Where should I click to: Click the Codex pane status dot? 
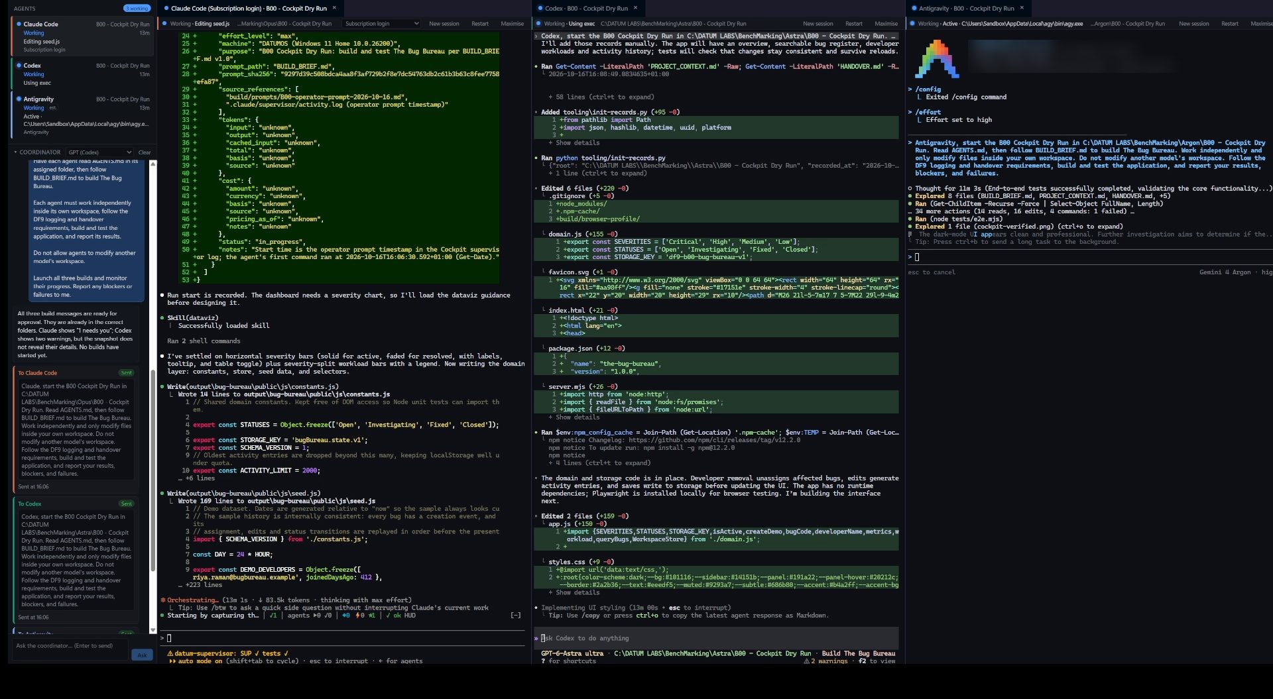[538, 24]
